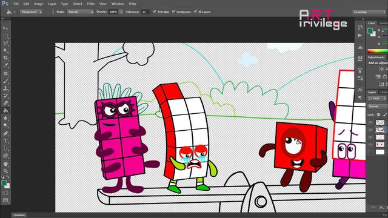Open the collapsed Brush Presets panel icon

point(360,78)
